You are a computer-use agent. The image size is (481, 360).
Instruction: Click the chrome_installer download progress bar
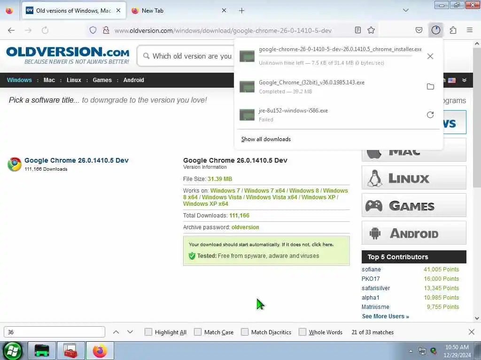(x=335, y=56)
